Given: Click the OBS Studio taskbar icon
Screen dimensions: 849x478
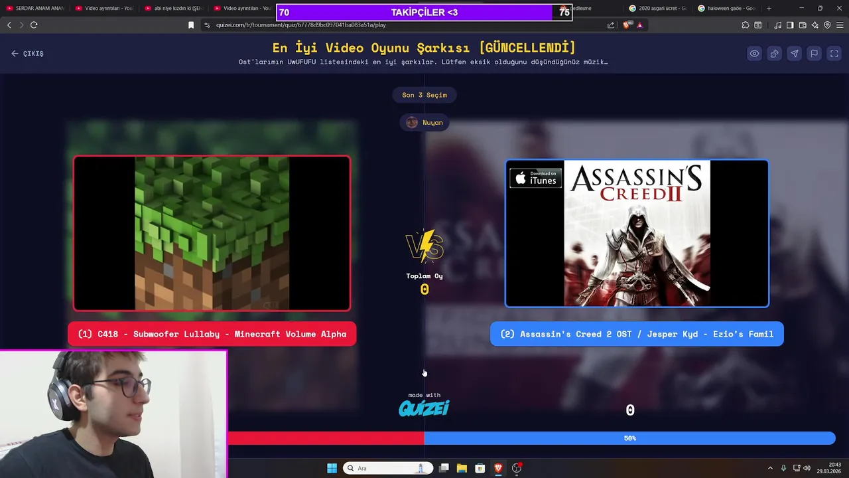Looking at the screenshot, I should (x=517, y=468).
